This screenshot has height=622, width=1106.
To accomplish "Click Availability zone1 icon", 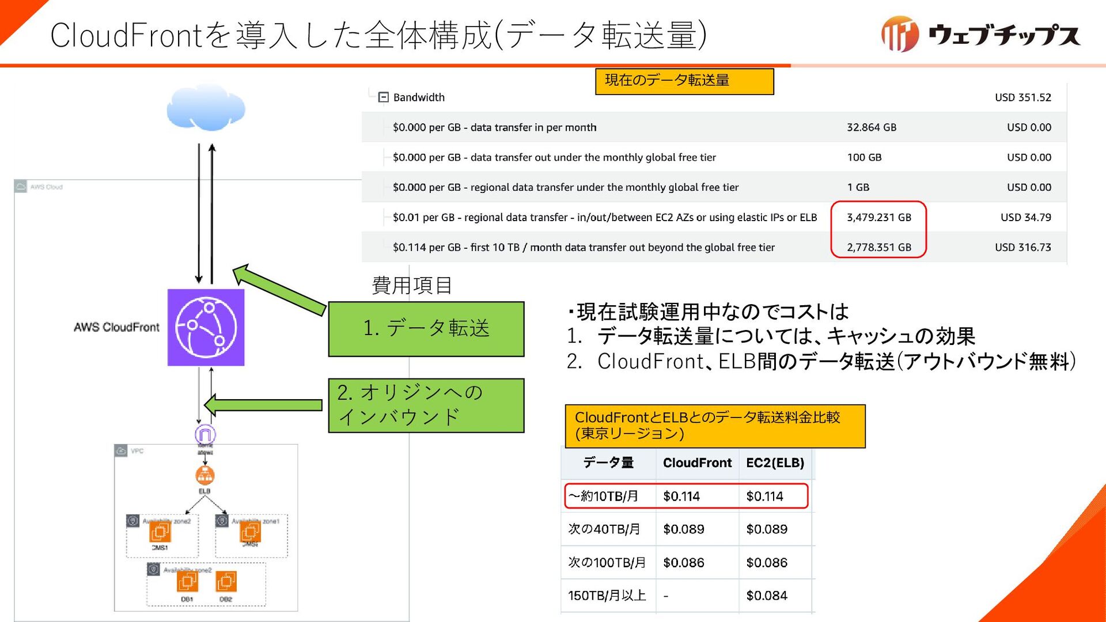I will [222, 521].
